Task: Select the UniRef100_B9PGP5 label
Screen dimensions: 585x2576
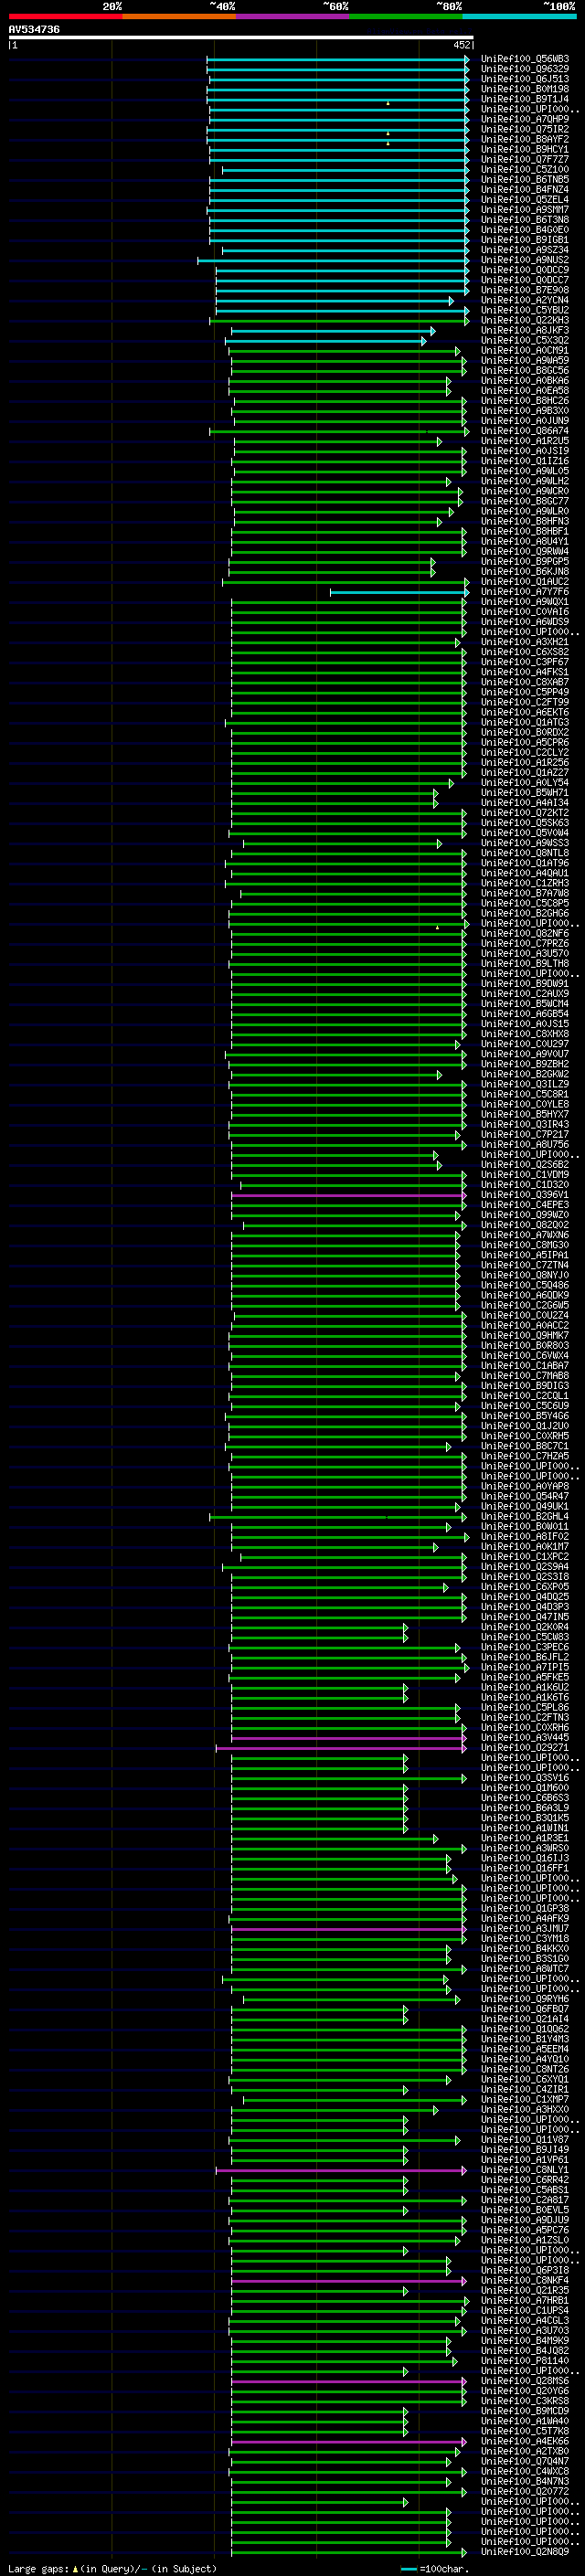Action: click(x=525, y=562)
